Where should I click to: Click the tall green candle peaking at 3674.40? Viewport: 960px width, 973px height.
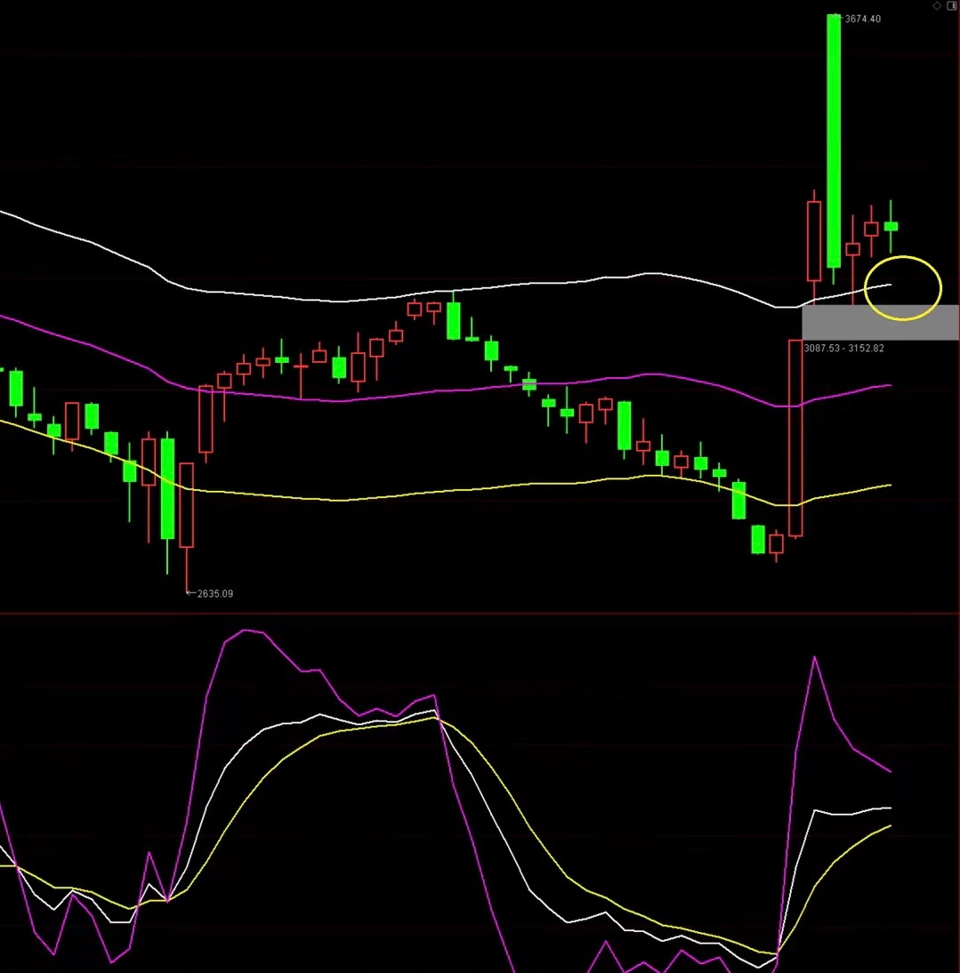click(x=834, y=141)
